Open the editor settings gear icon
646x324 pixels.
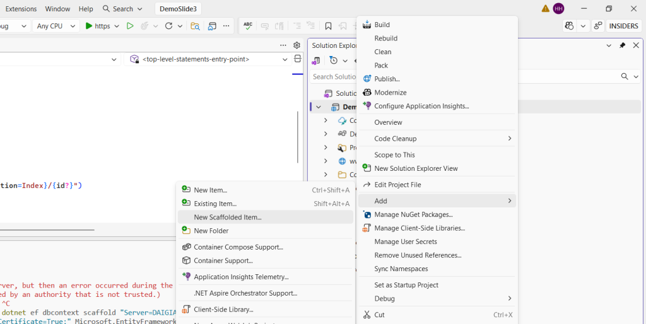click(x=297, y=45)
